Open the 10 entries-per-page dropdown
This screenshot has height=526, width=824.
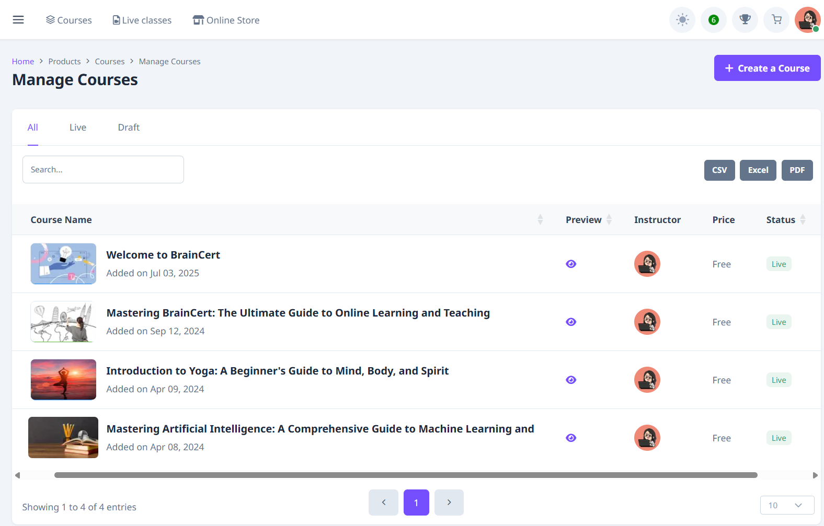coord(787,505)
